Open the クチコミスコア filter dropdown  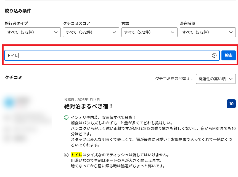pos(91,32)
